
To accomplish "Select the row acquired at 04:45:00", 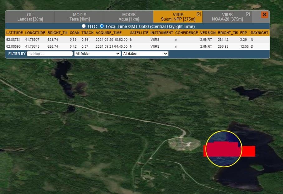I will click(111, 46).
